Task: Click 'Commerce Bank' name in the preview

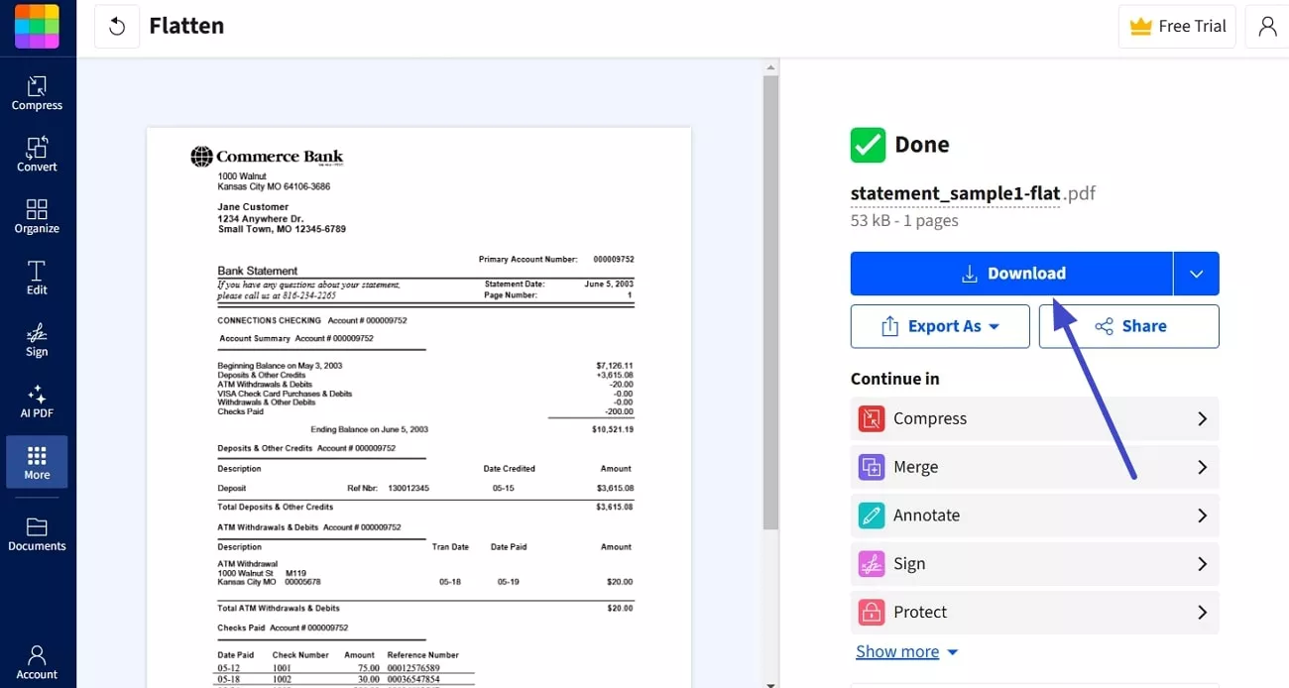Action: (279, 156)
